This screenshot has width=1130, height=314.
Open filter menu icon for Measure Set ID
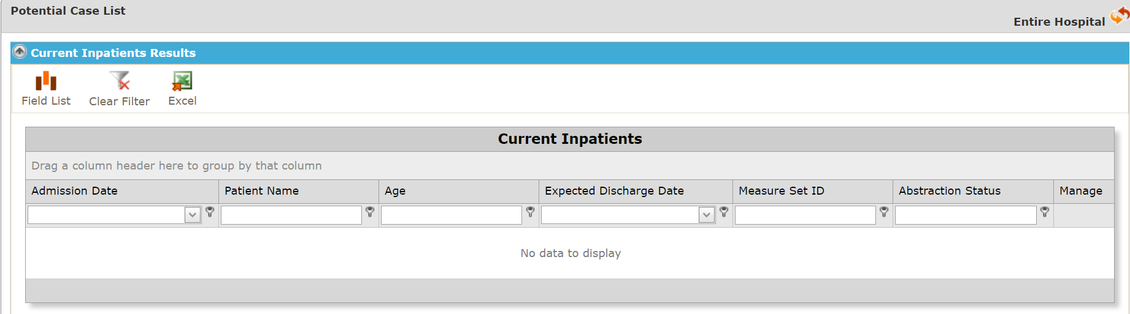(x=884, y=212)
